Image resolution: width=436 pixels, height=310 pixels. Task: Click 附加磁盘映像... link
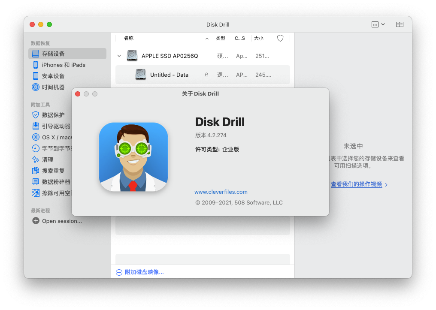pos(144,272)
